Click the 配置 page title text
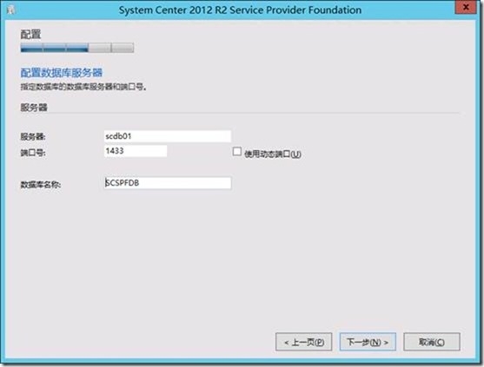 tap(30, 34)
